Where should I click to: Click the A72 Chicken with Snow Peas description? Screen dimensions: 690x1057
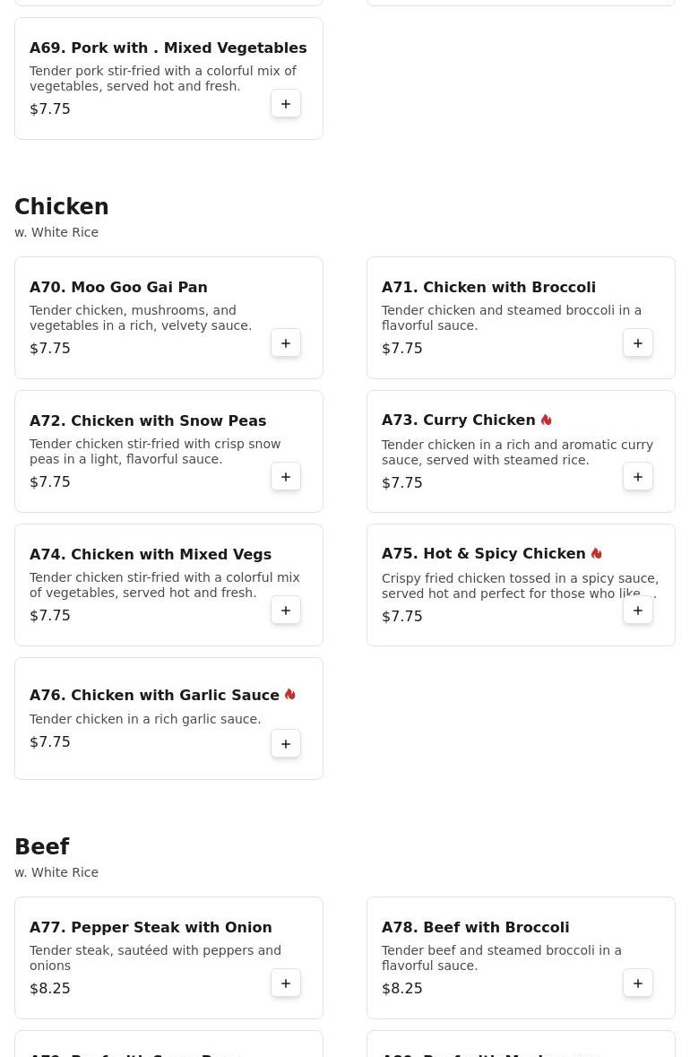(x=155, y=452)
